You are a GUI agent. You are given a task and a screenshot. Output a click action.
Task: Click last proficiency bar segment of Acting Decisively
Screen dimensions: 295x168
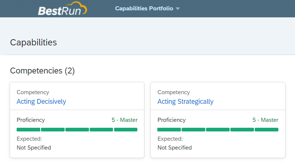tap(126, 130)
